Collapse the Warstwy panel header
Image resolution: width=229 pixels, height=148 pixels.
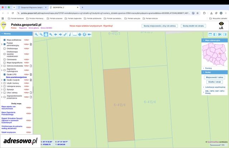coord(16,34)
